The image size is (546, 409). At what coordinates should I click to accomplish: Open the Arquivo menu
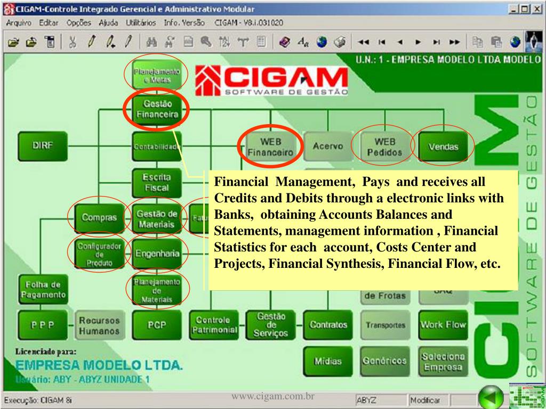(19, 23)
